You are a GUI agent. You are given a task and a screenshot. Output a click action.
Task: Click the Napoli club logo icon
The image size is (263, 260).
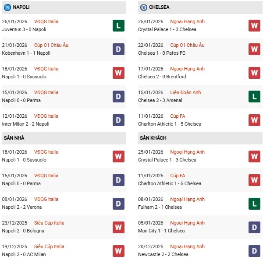7,7
